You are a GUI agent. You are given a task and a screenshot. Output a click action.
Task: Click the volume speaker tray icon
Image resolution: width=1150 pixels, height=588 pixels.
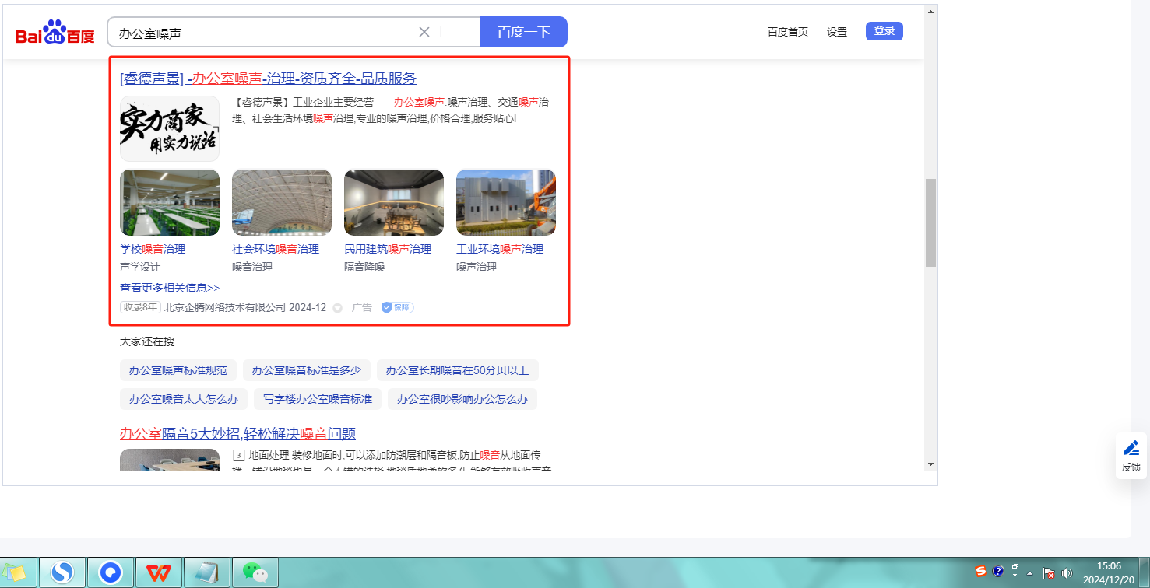click(x=1067, y=572)
